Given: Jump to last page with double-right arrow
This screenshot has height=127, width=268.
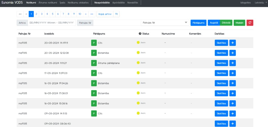Looking at the screenshot, I should pyautogui.click(x=92, y=14).
